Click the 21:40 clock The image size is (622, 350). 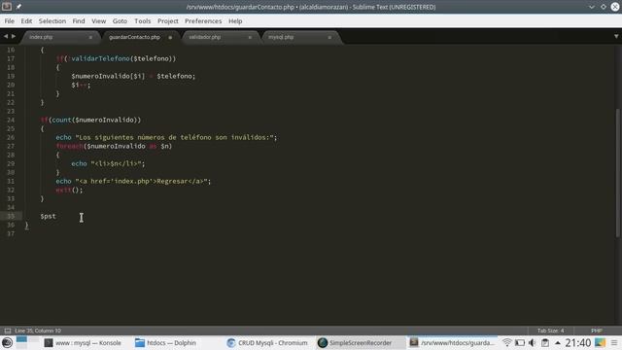(578, 343)
